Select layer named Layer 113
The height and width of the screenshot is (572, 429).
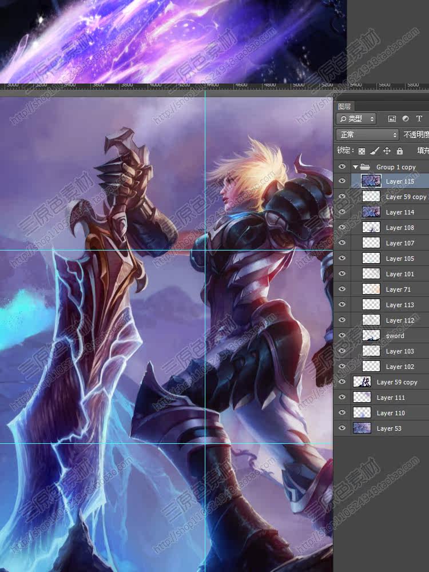(400, 305)
